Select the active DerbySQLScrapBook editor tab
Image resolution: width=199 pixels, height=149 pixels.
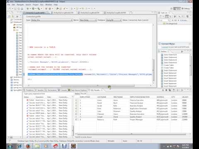tap(36, 13)
